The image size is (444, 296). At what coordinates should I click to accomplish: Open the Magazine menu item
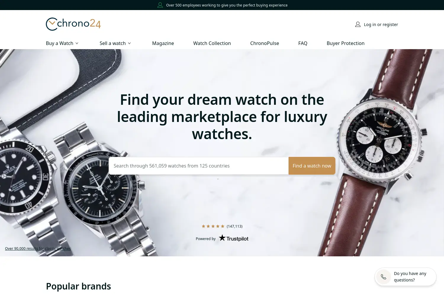(163, 43)
